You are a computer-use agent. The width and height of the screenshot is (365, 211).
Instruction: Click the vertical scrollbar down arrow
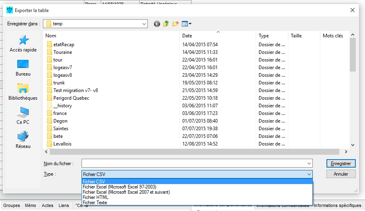pyautogui.click(x=353, y=145)
